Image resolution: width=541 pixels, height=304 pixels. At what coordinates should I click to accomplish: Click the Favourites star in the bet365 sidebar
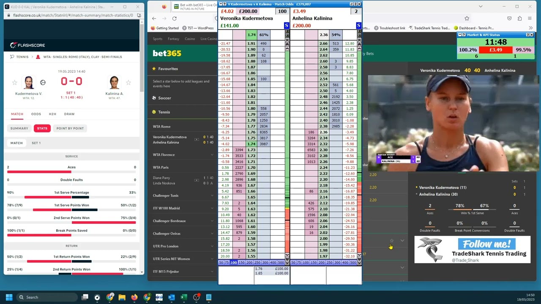[154, 69]
